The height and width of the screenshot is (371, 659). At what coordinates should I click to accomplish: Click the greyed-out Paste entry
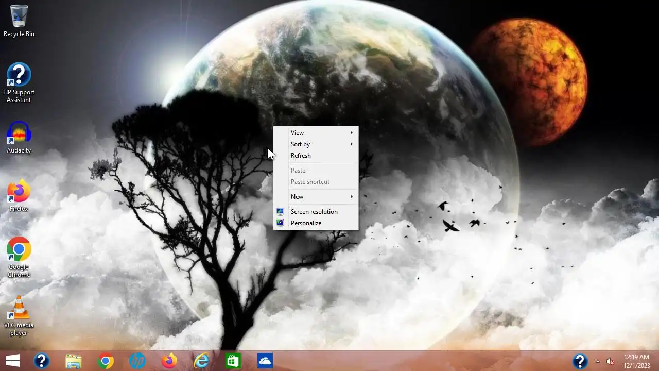tap(316, 171)
